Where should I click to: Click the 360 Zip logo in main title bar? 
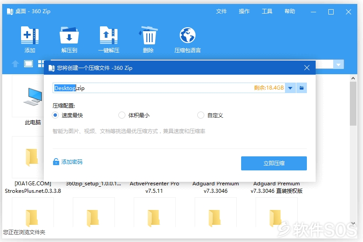[10, 11]
